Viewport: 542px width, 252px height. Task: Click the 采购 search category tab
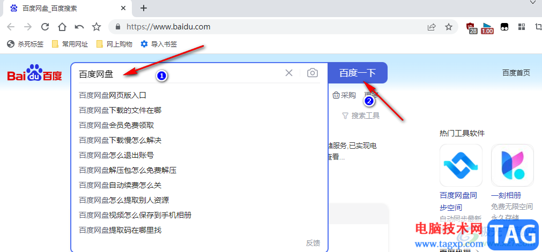(x=344, y=96)
